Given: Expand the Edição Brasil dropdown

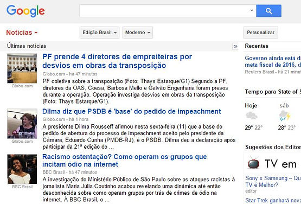Looking at the screenshot, I should point(99,33).
